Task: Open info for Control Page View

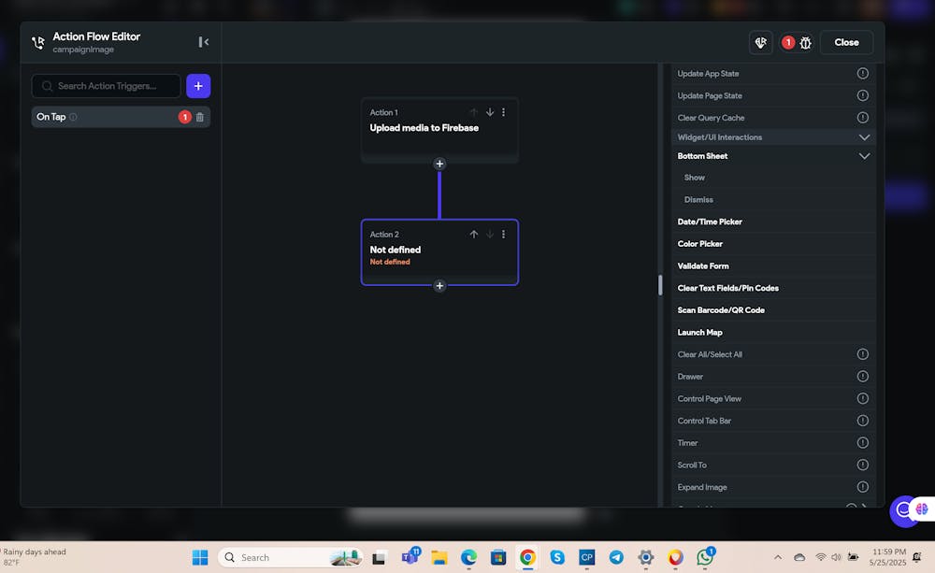Action: click(862, 398)
